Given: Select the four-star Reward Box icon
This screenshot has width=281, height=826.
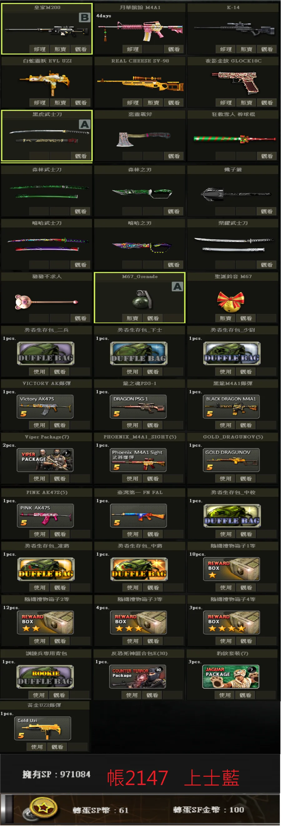Looking at the screenshot, I should point(231,622).
